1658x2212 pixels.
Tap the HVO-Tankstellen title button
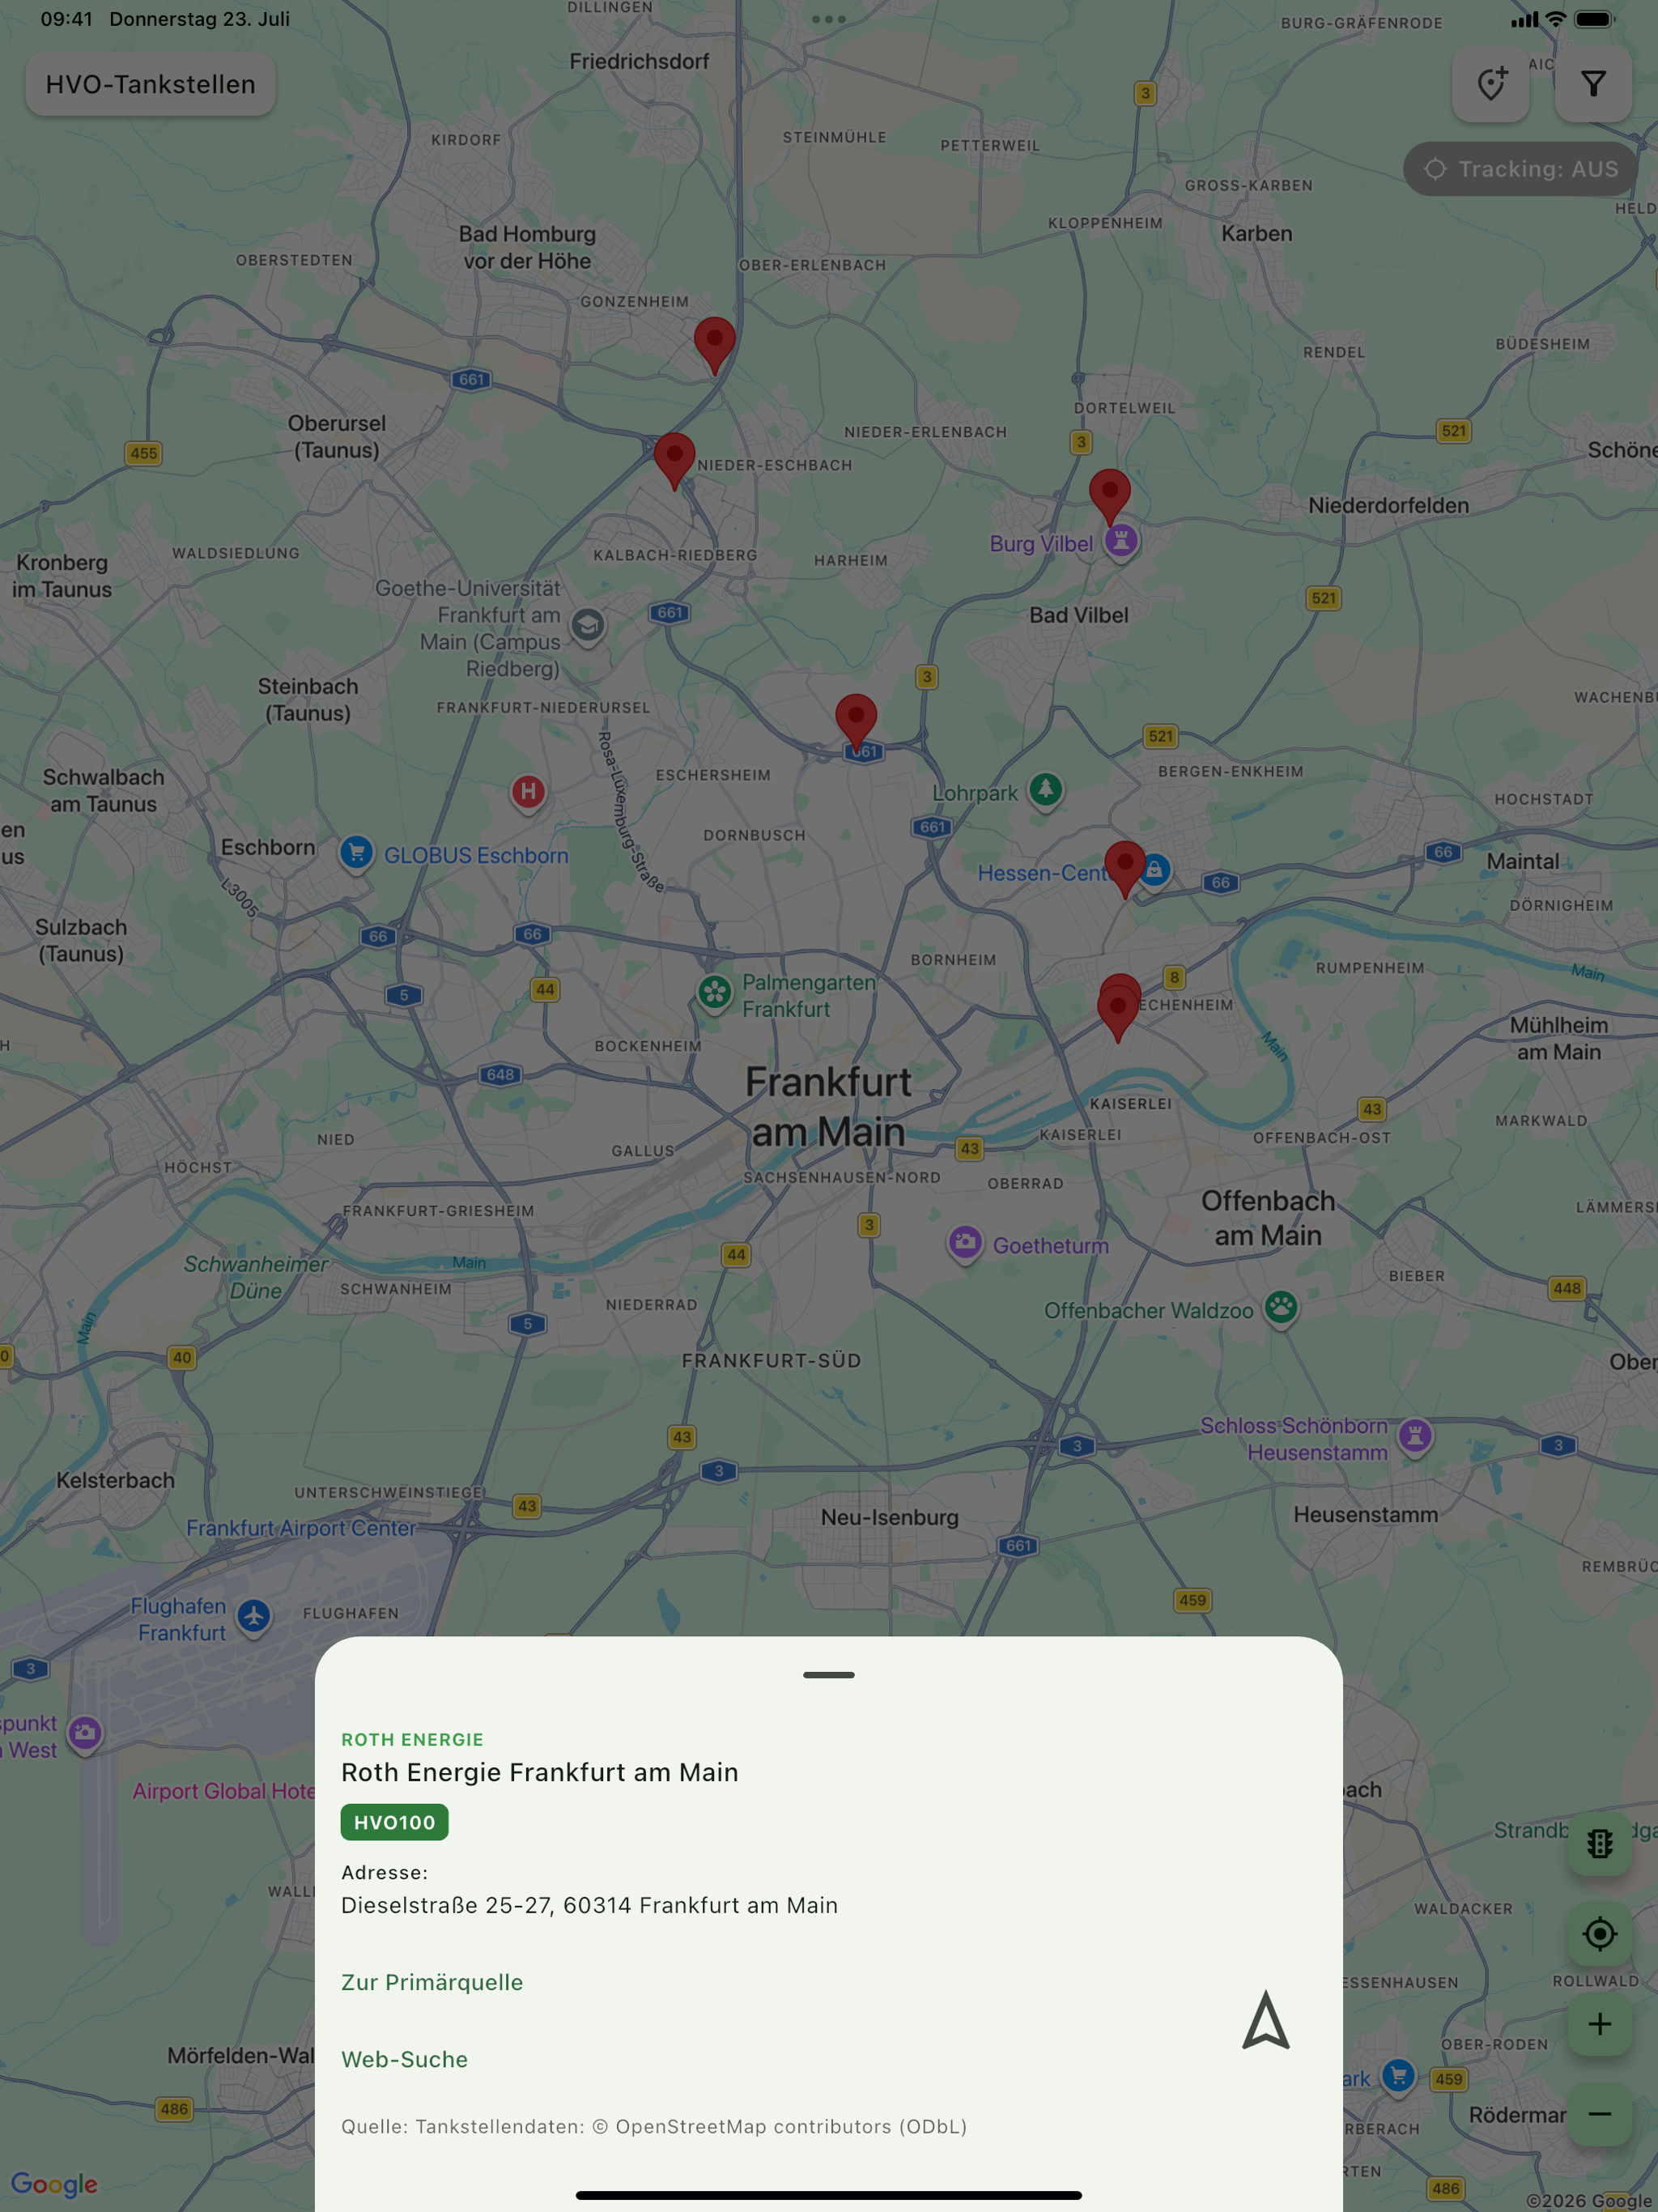point(150,84)
